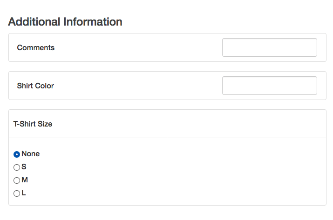Image resolution: width=333 pixels, height=220 pixels.
Task: Click blank space right of Additional Information heading
Action: click(x=224, y=22)
